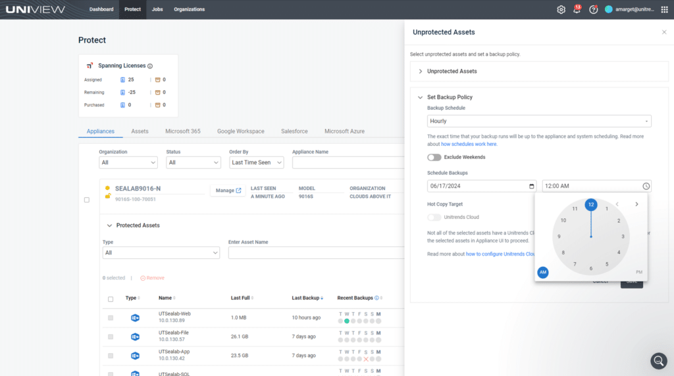Image resolution: width=674 pixels, height=376 pixels.
Task: Click the Spanning logo icon
Action: click(90, 66)
